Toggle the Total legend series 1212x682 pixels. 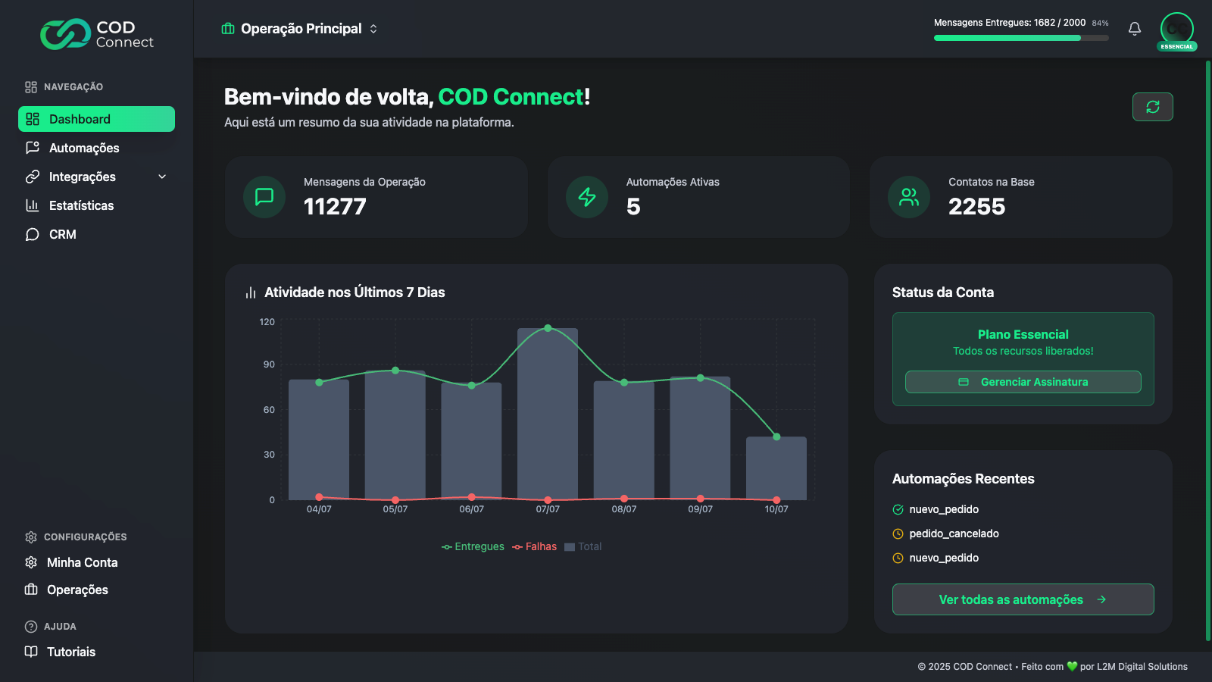click(583, 546)
